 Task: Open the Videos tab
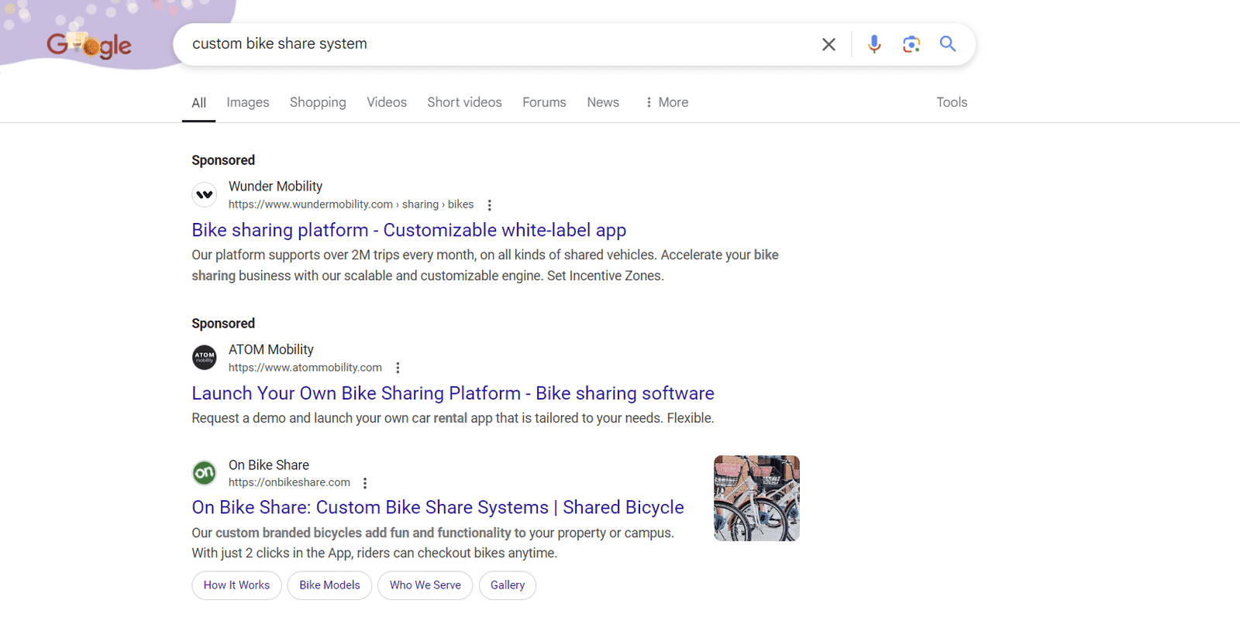click(x=387, y=102)
